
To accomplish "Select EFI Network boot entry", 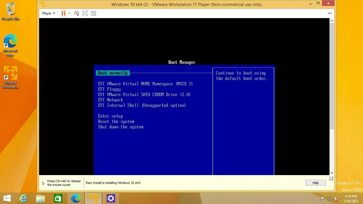I will click(x=110, y=100).
